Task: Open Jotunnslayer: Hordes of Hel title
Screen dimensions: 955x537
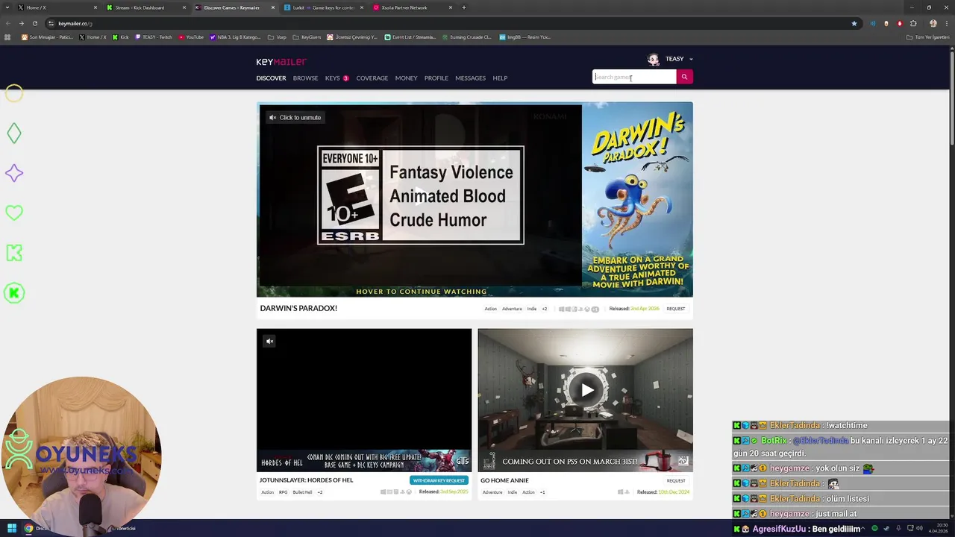Action: [306, 480]
